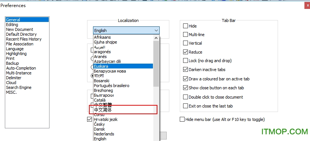
Task: Uncheck the checkbox left of Hrvatski jezik
Action: [89, 119]
